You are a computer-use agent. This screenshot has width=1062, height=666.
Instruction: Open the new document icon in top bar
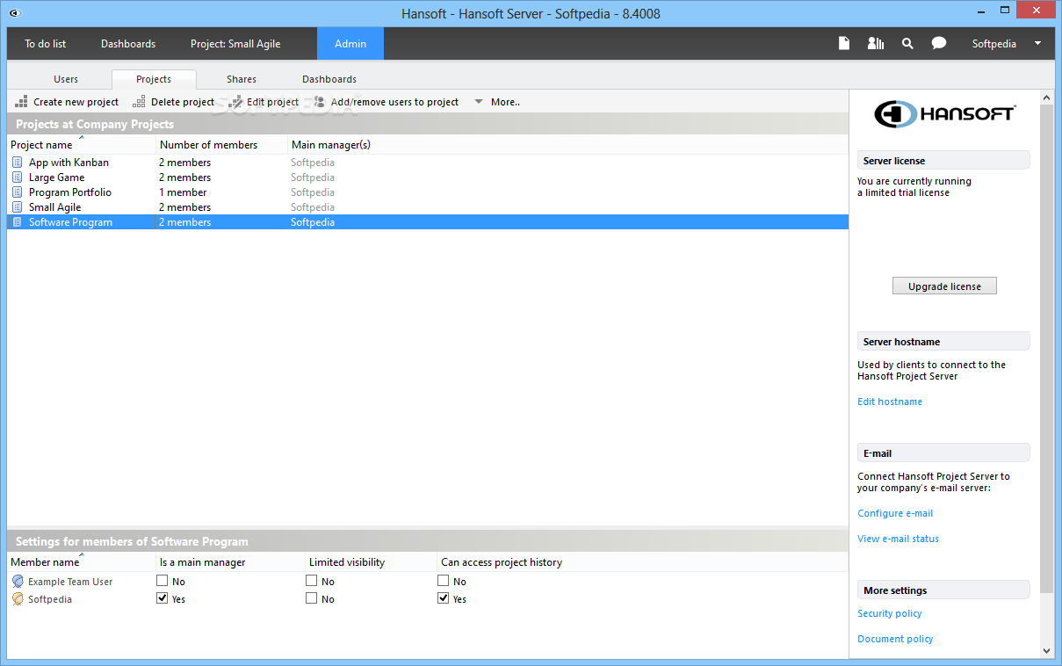click(844, 43)
